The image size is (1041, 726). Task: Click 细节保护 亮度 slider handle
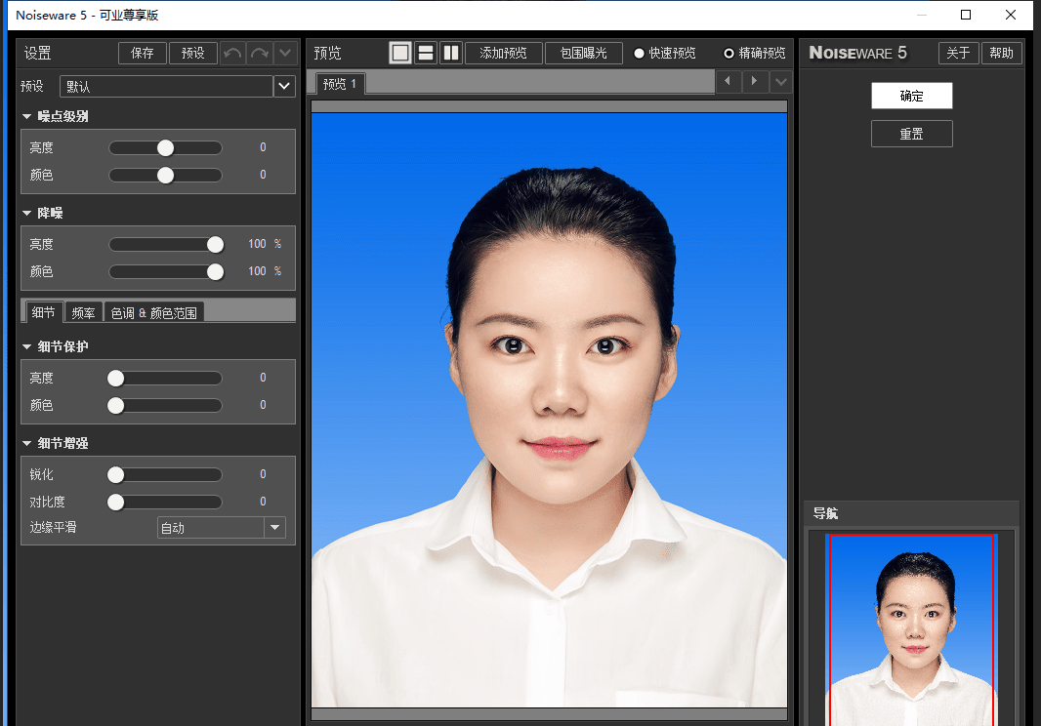coord(115,379)
